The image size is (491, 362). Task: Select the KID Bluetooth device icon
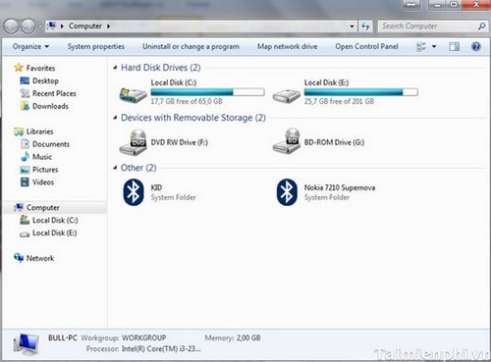[x=134, y=192]
